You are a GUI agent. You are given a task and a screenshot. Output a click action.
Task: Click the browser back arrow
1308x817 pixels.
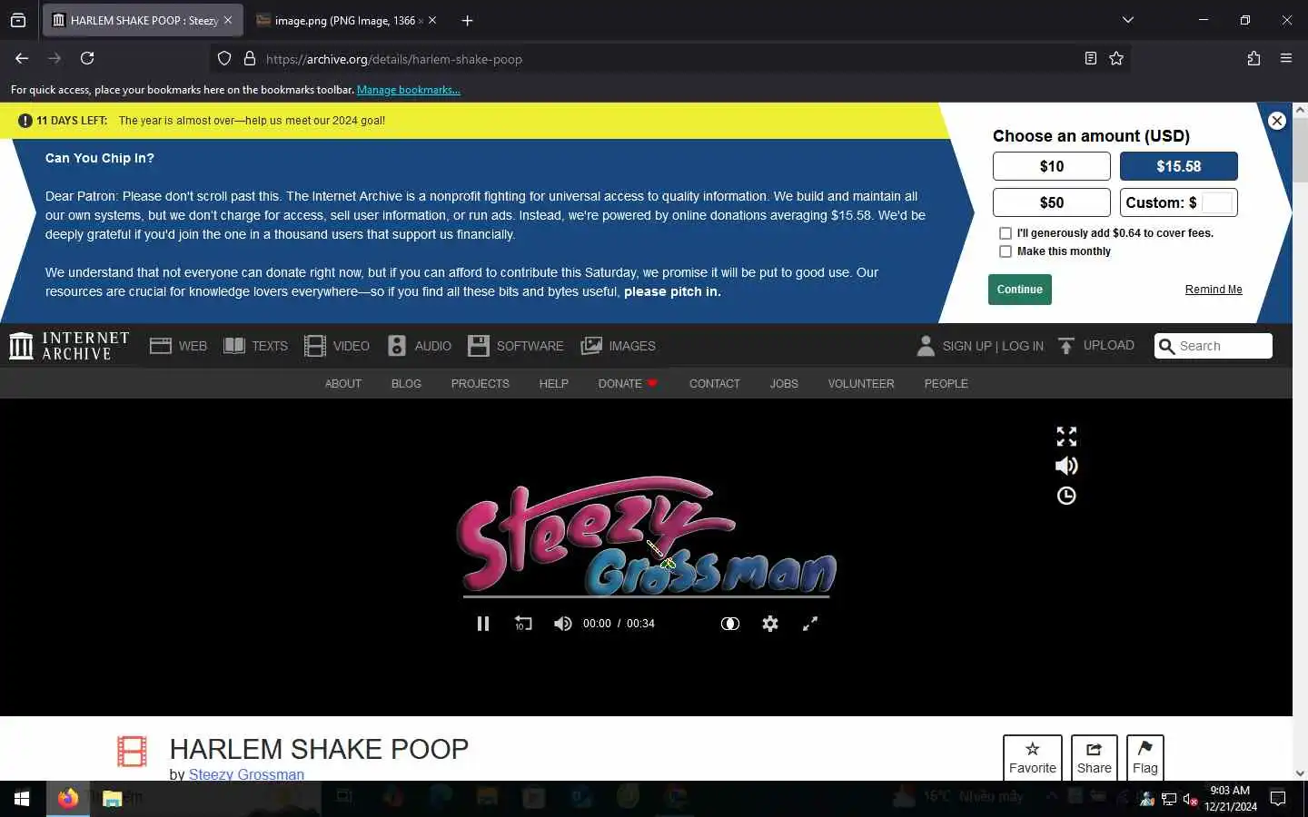point(22,58)
